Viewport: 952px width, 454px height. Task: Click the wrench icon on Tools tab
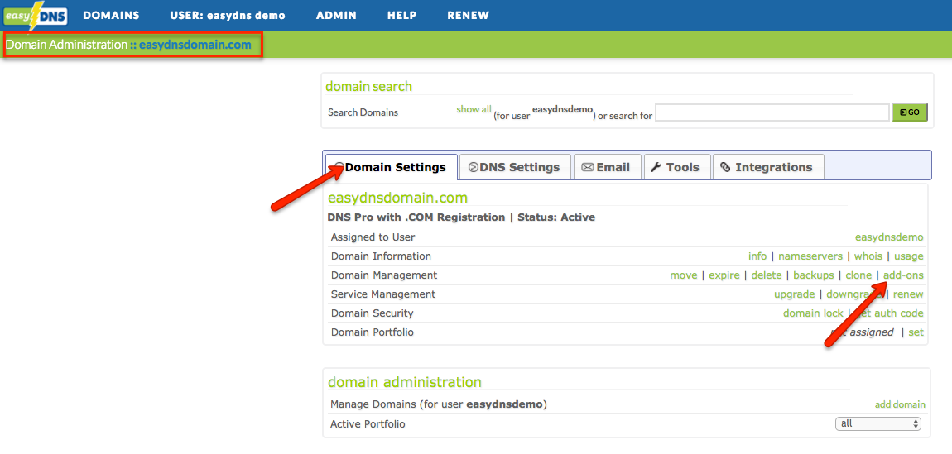655,167
